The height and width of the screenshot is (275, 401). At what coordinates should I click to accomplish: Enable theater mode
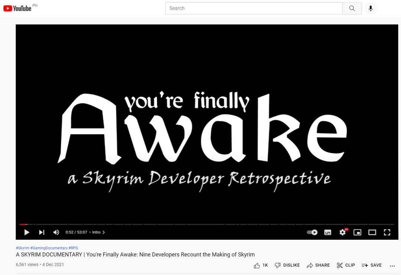(372, 232)
